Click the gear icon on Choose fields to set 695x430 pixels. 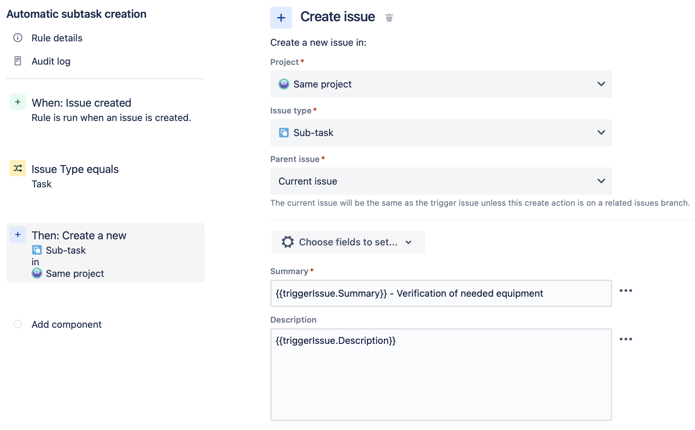pyautogui.click(x=287, y=242)
